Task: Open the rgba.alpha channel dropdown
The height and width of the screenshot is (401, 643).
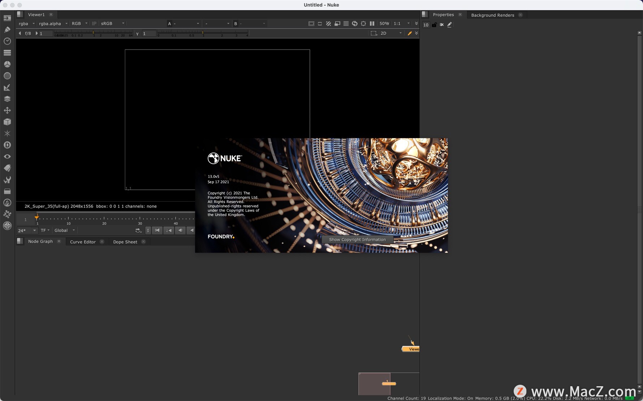Action: pyautogui.click(x=53, y=23)
